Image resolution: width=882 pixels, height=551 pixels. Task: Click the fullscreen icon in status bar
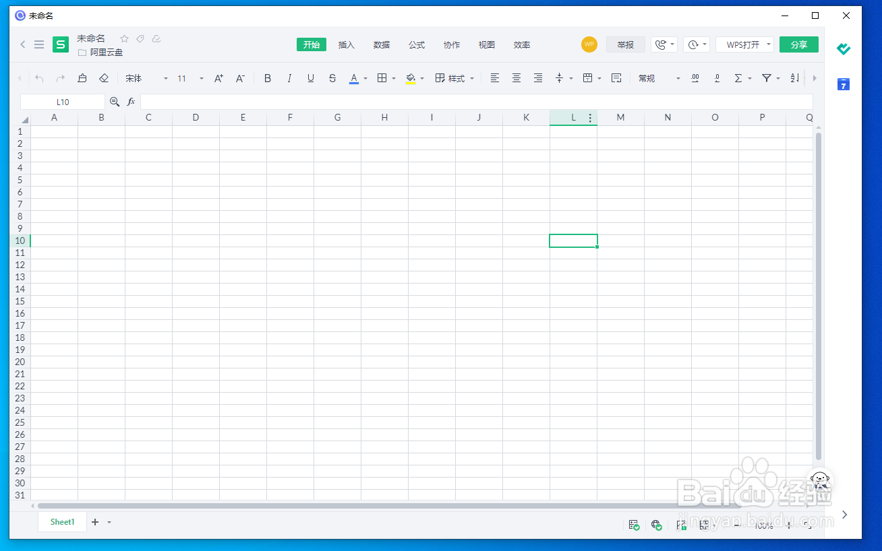[x=809, y=525]
